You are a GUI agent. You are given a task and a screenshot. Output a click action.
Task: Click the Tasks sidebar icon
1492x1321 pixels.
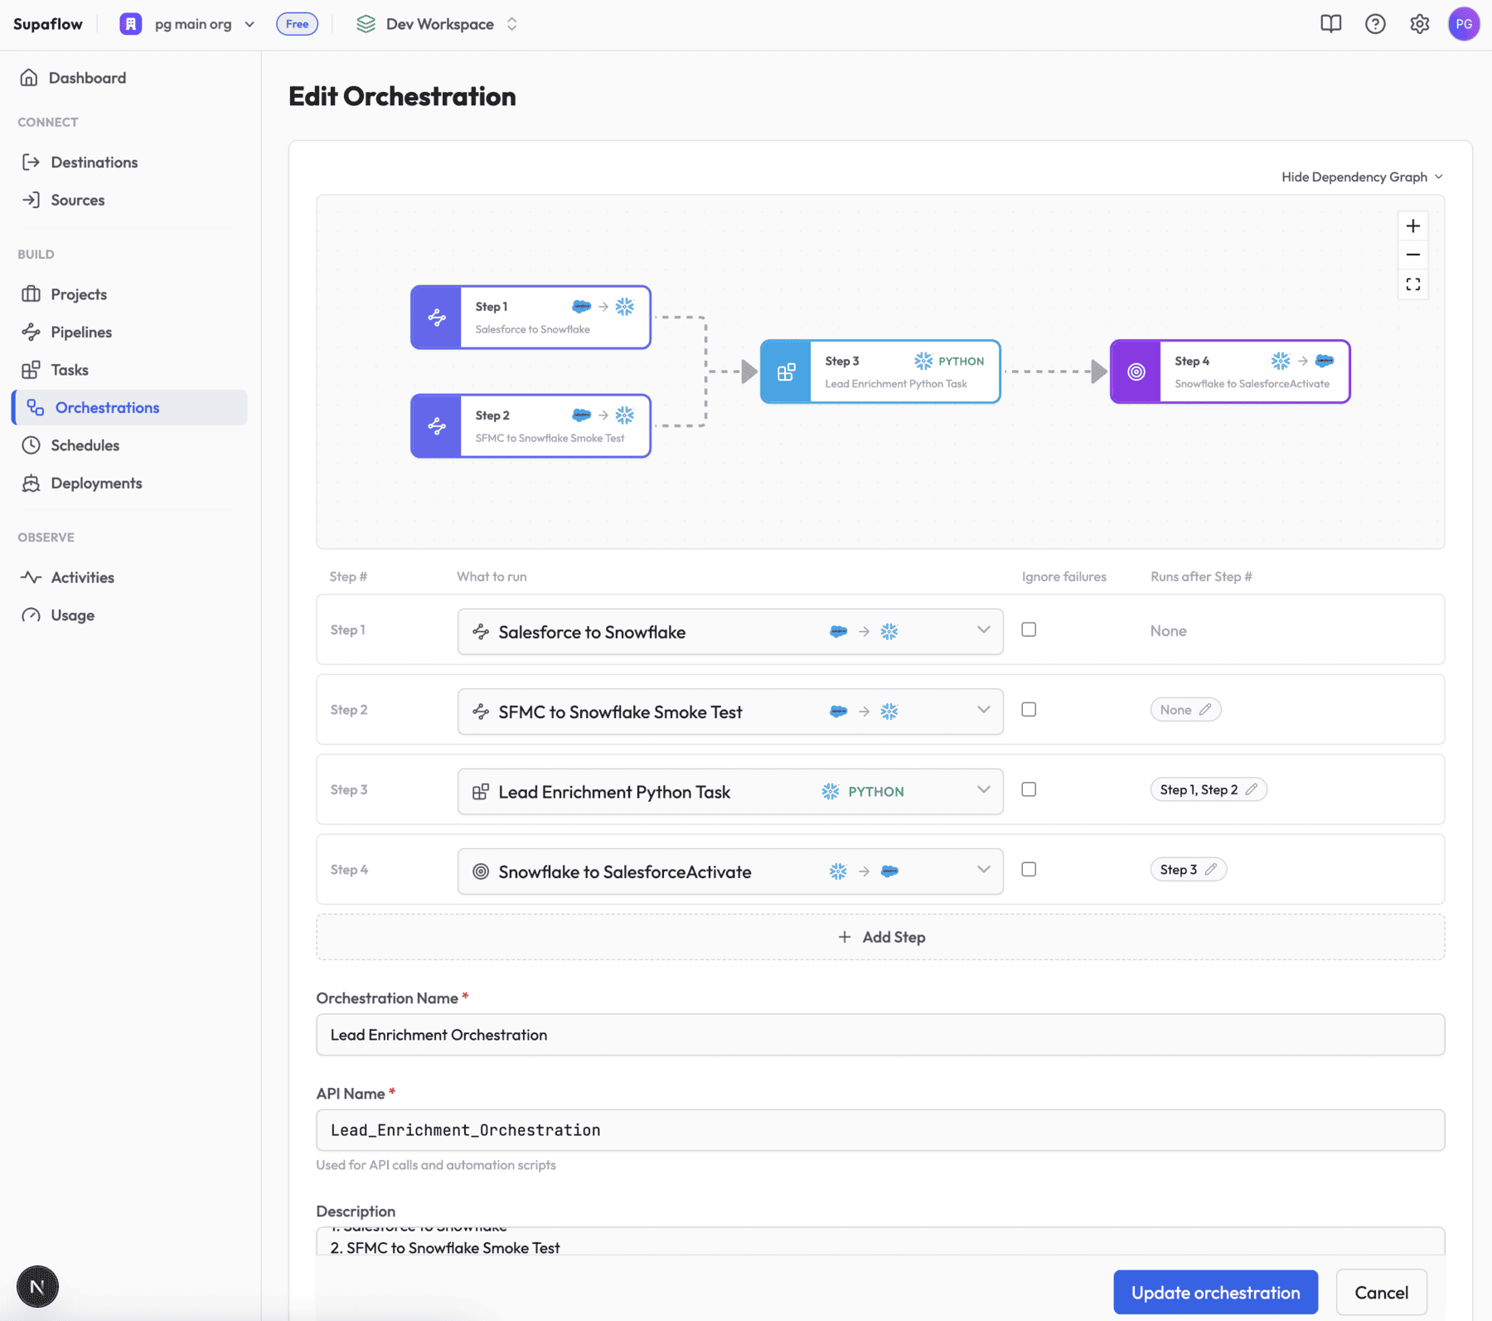(x=31, y=370)
